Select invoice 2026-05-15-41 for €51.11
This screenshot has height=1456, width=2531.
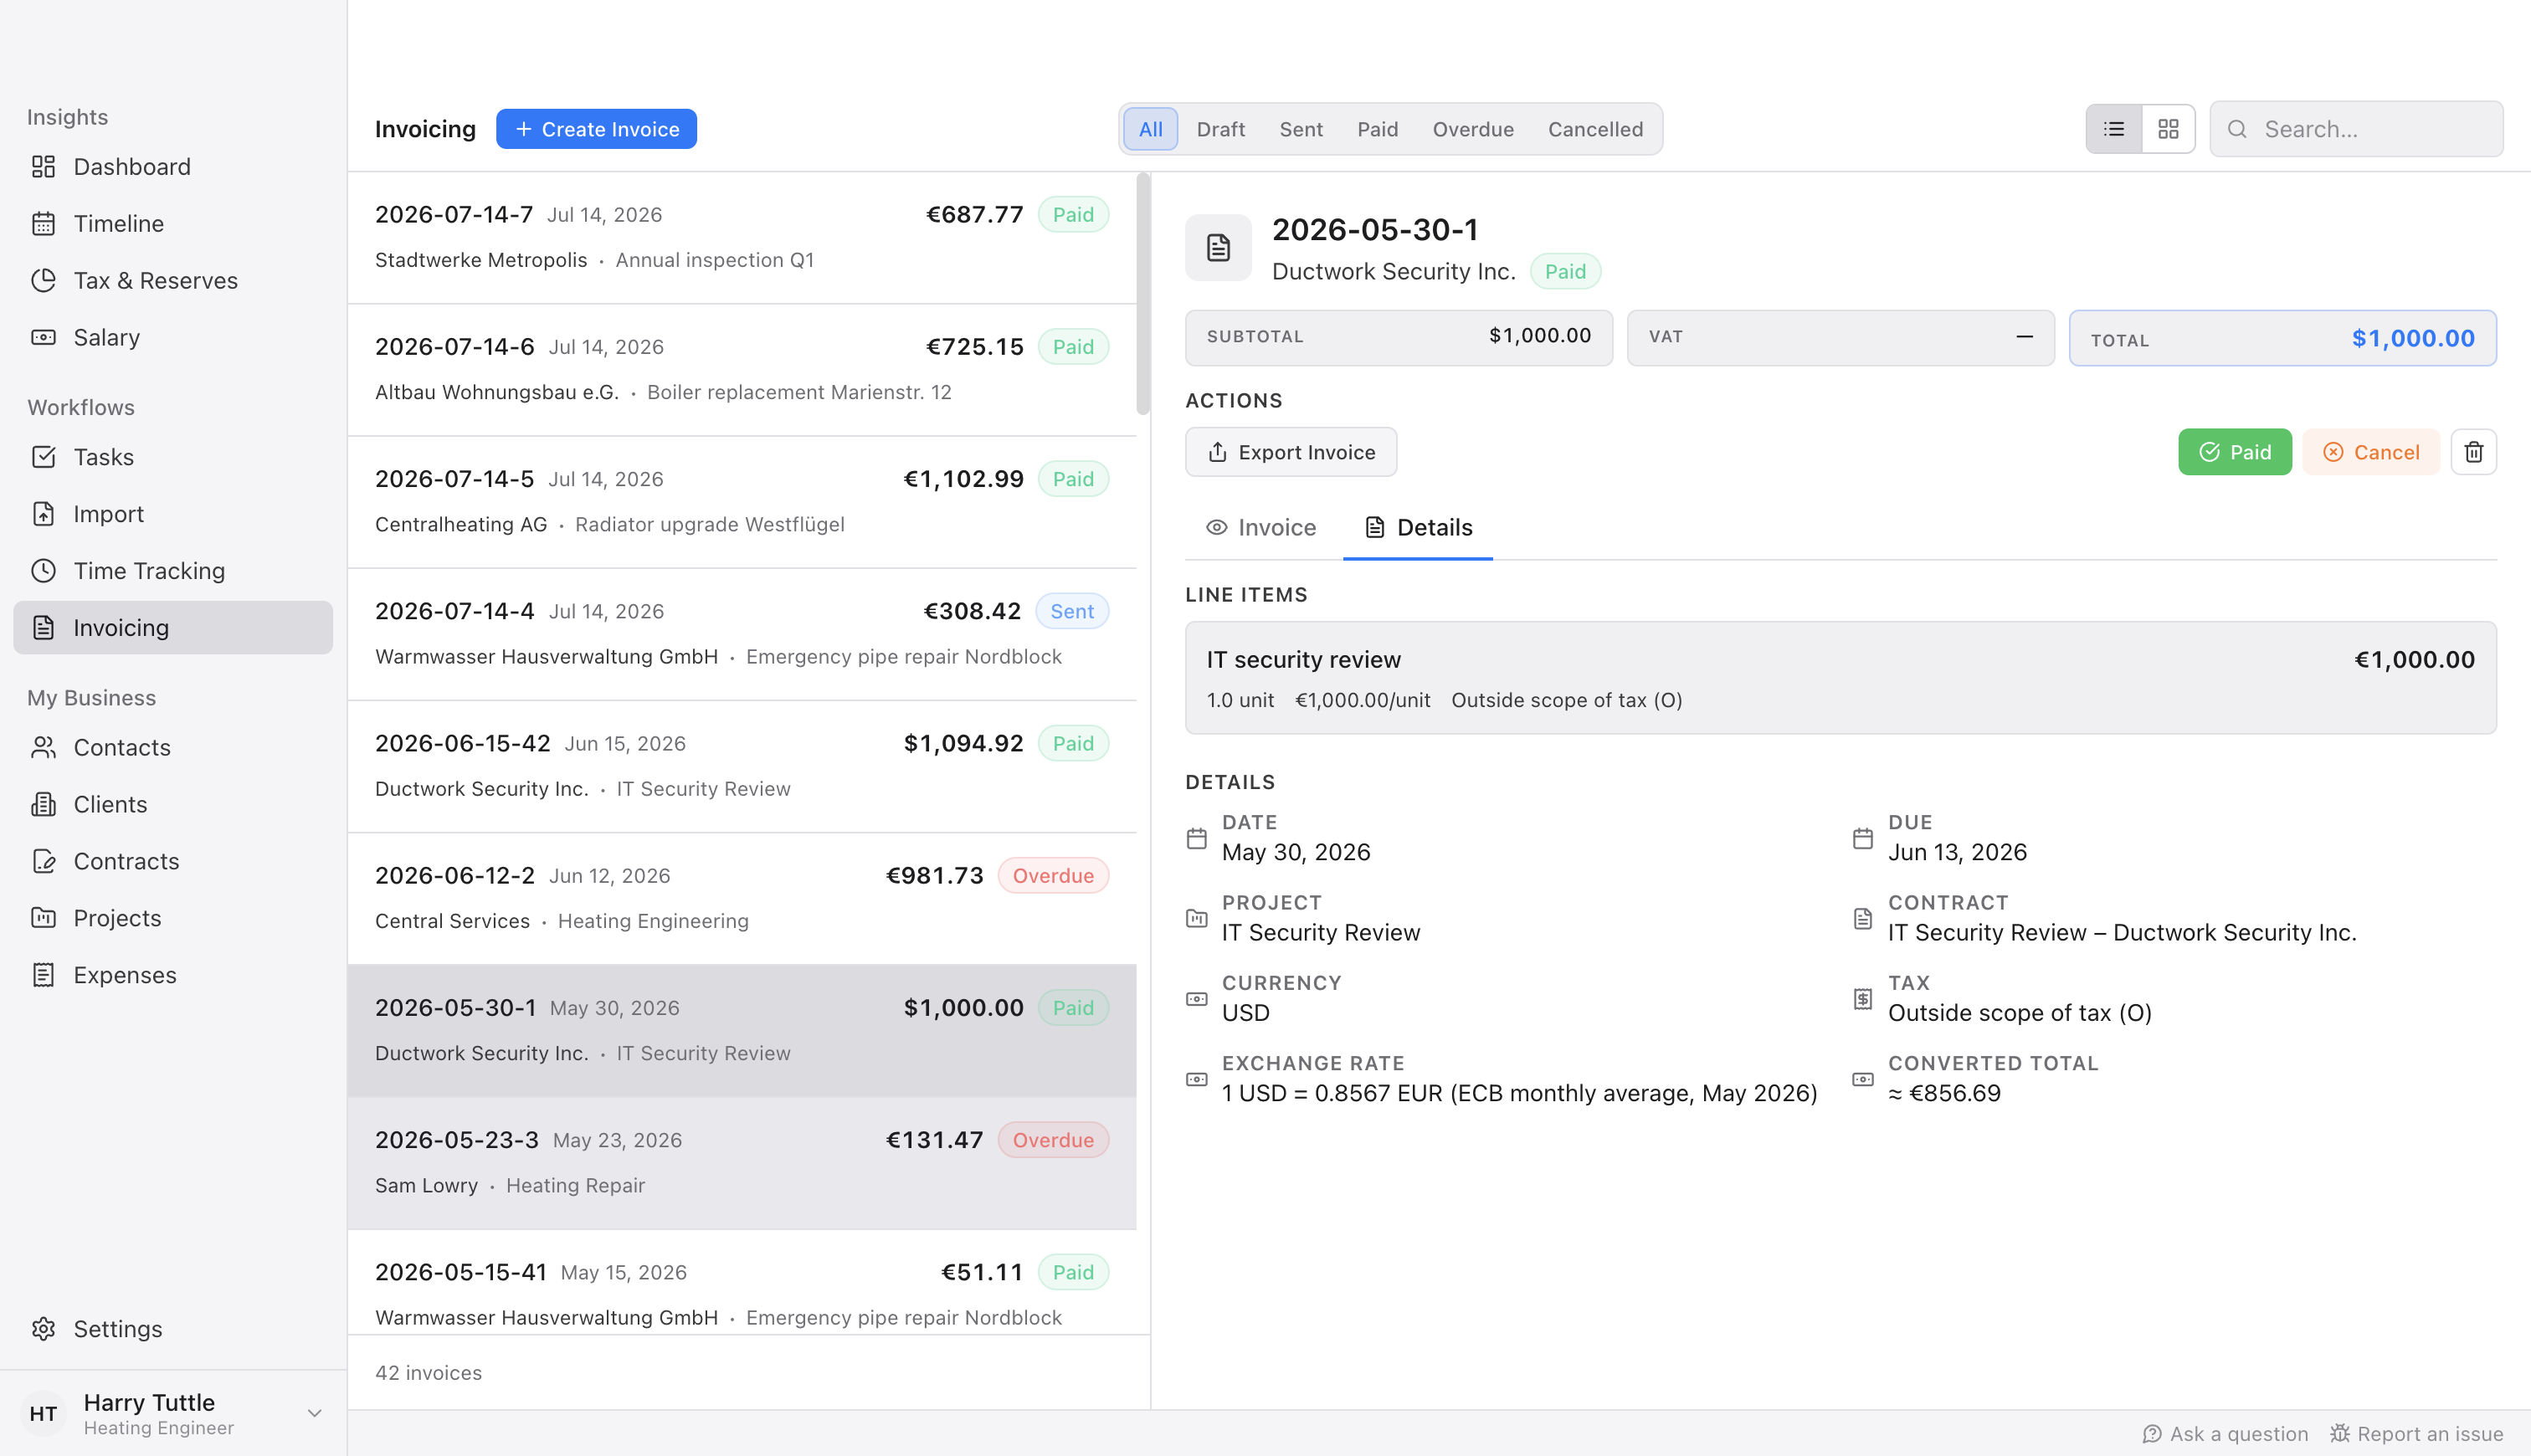coord(742,1284)
